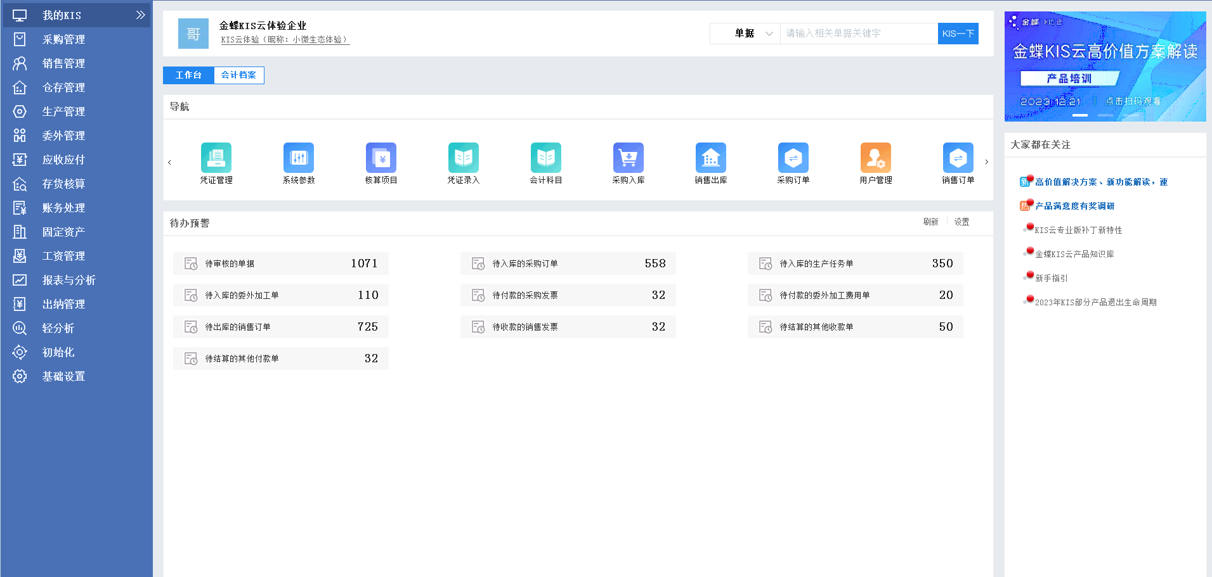Image resolution: width=1212 pixels, height=577 pixels.
Task: Open 采购管理 menu label
Action: click(x=63, y=39)
